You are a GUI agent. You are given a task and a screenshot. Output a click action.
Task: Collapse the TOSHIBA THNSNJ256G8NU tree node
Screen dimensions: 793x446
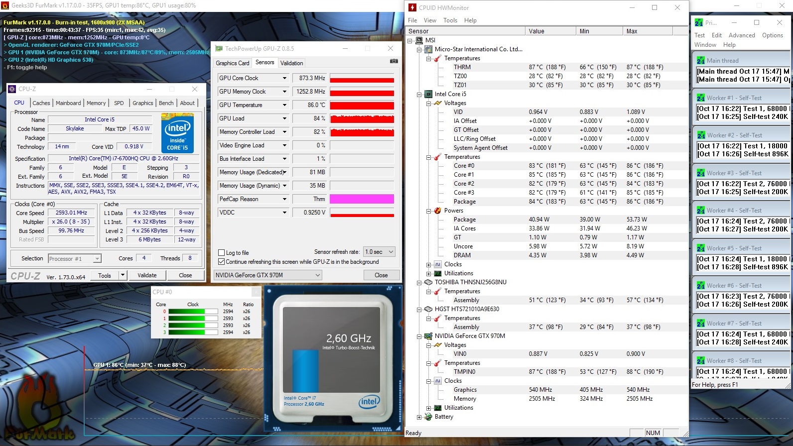point(419,282)
